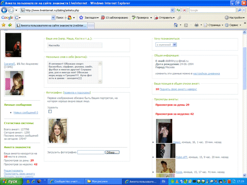Open the Windows Start button пуск

pos(11,181)
